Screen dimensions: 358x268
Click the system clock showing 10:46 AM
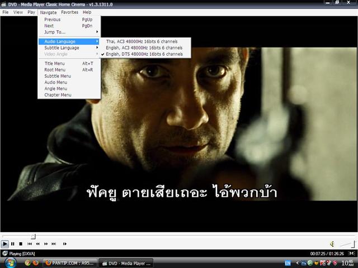click(x=347, y=263)
